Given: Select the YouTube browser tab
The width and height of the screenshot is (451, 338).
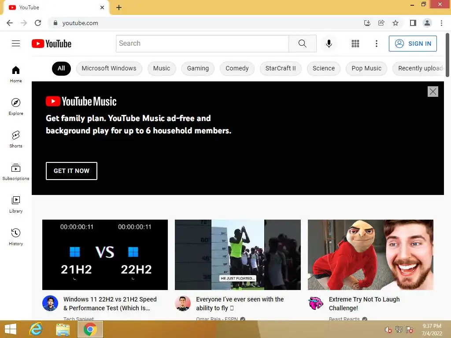Looking at the screenshot, I should [56, 7].
